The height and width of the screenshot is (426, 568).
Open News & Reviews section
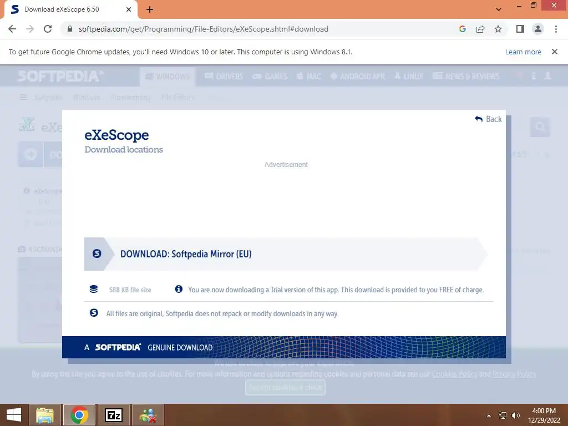click(x=466, y=77)
